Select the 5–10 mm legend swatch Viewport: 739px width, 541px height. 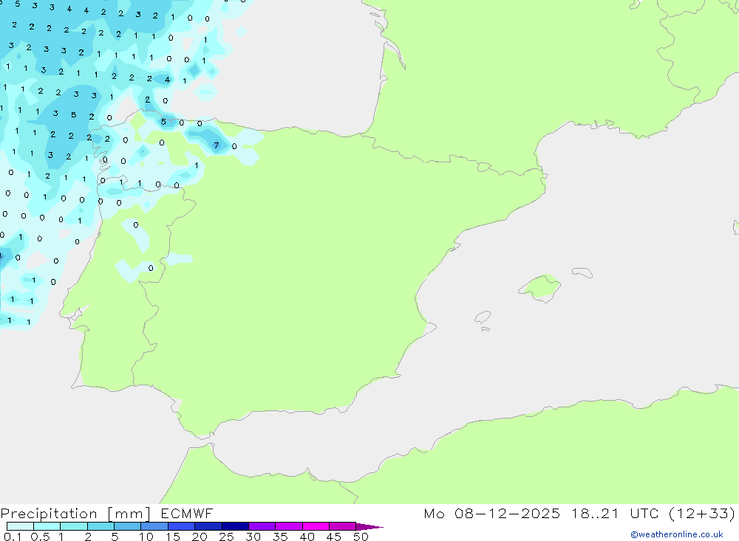tap(127, 526)
